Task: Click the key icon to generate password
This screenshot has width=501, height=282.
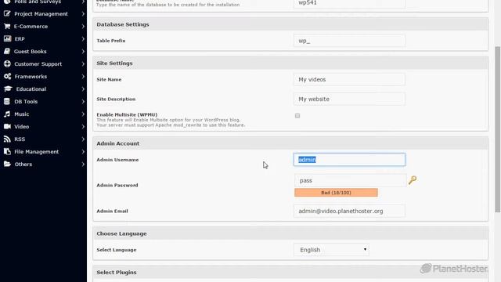Action: tap(413, 180)
